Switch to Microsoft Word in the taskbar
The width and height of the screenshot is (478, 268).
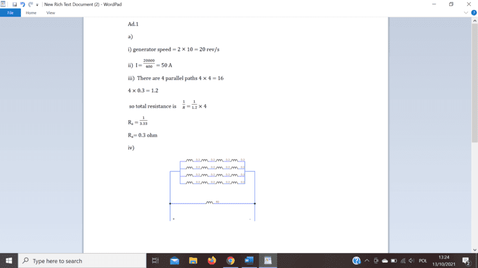click(x=249, y=261)
